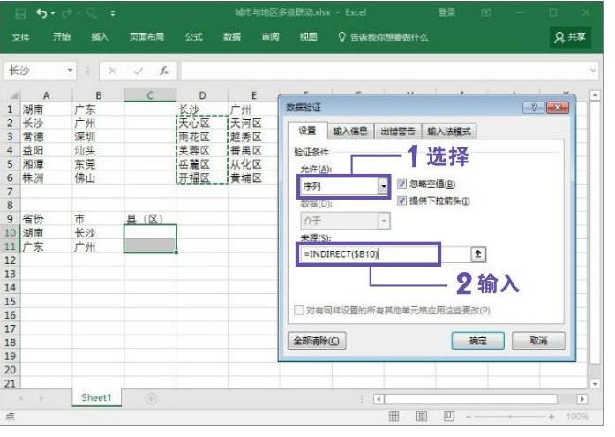Open the 开始 ribbon tab
Screen dimensions: 615x437
coord(62,37)
